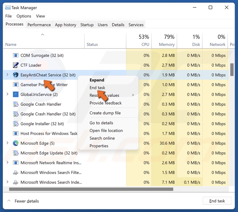Click the Task Manager title bar icon
This screenshot has width=238, height=212.
tap(8, 8)
